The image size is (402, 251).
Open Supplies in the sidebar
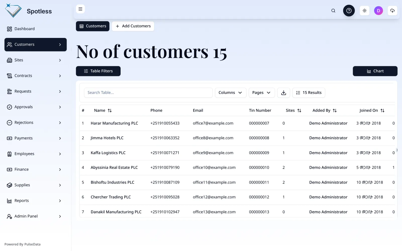[x=36, y=185]
